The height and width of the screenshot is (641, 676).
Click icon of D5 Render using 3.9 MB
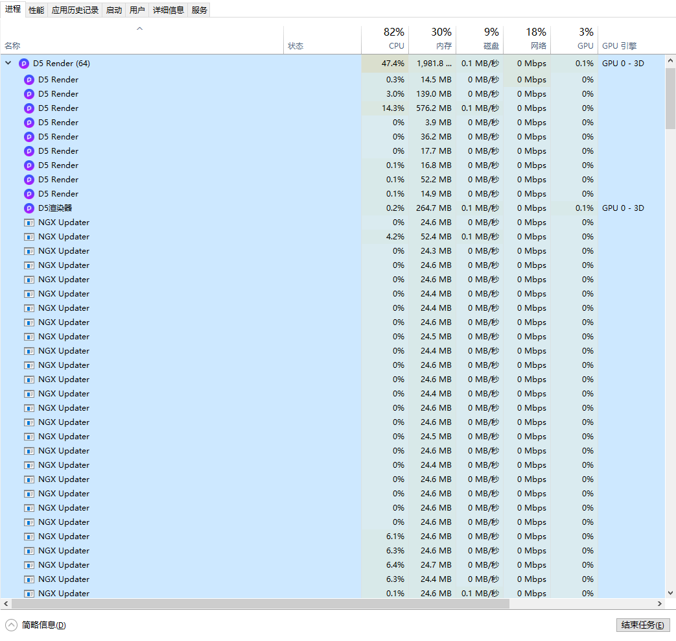coord(29,123)
